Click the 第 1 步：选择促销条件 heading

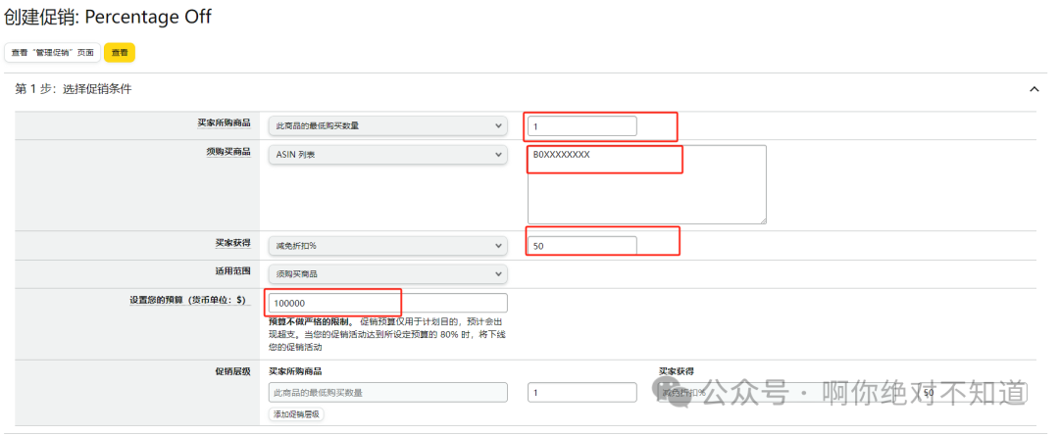tap(73, 89)
